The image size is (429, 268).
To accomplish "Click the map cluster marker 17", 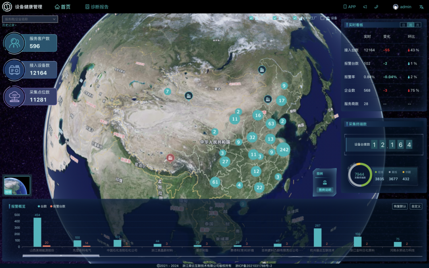I will pos(282,100).
